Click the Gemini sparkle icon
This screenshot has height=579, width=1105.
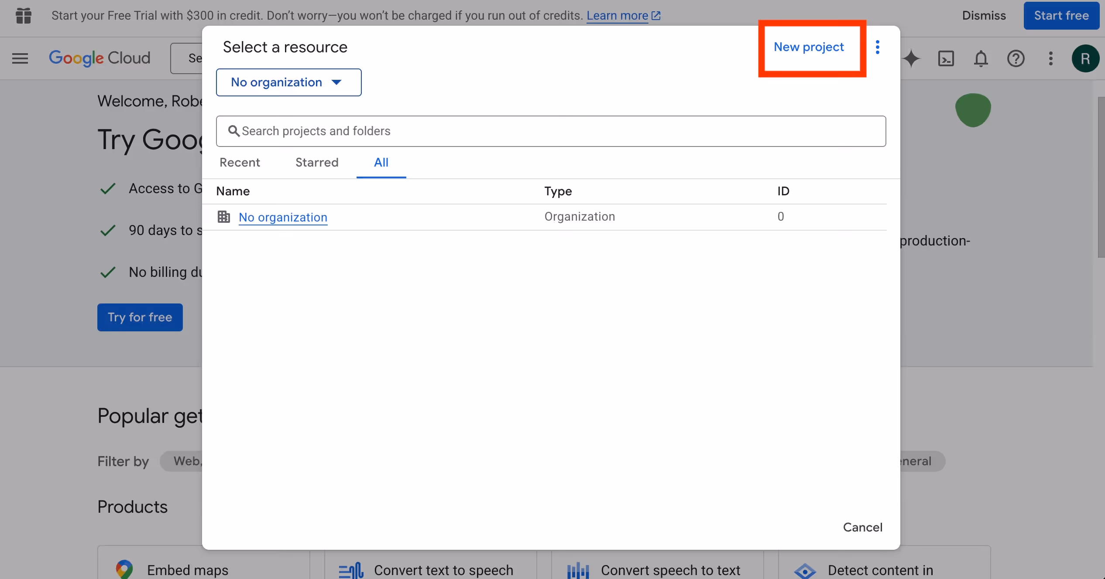click(x=911, y=58)
